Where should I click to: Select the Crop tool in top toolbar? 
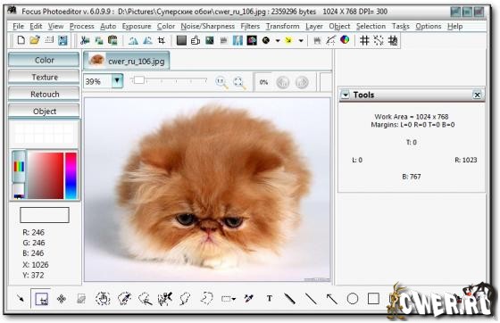(x=162, y=40)
